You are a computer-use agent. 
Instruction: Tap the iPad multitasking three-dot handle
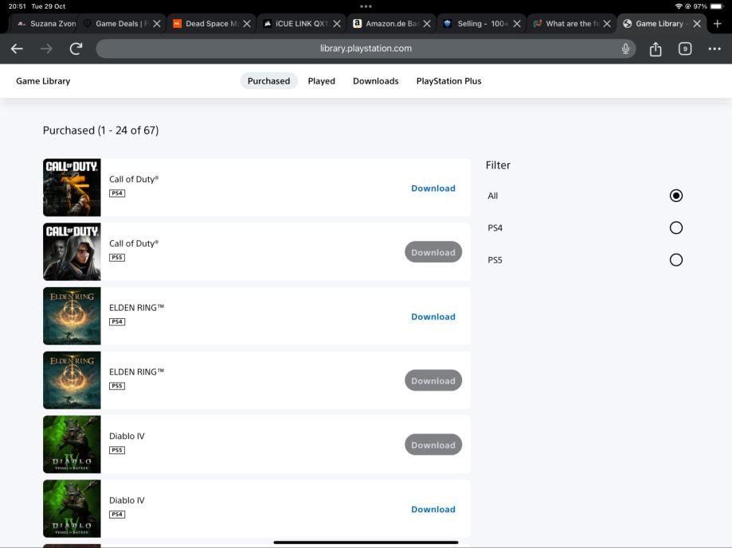pyautogui.click(x=366, y=6)
